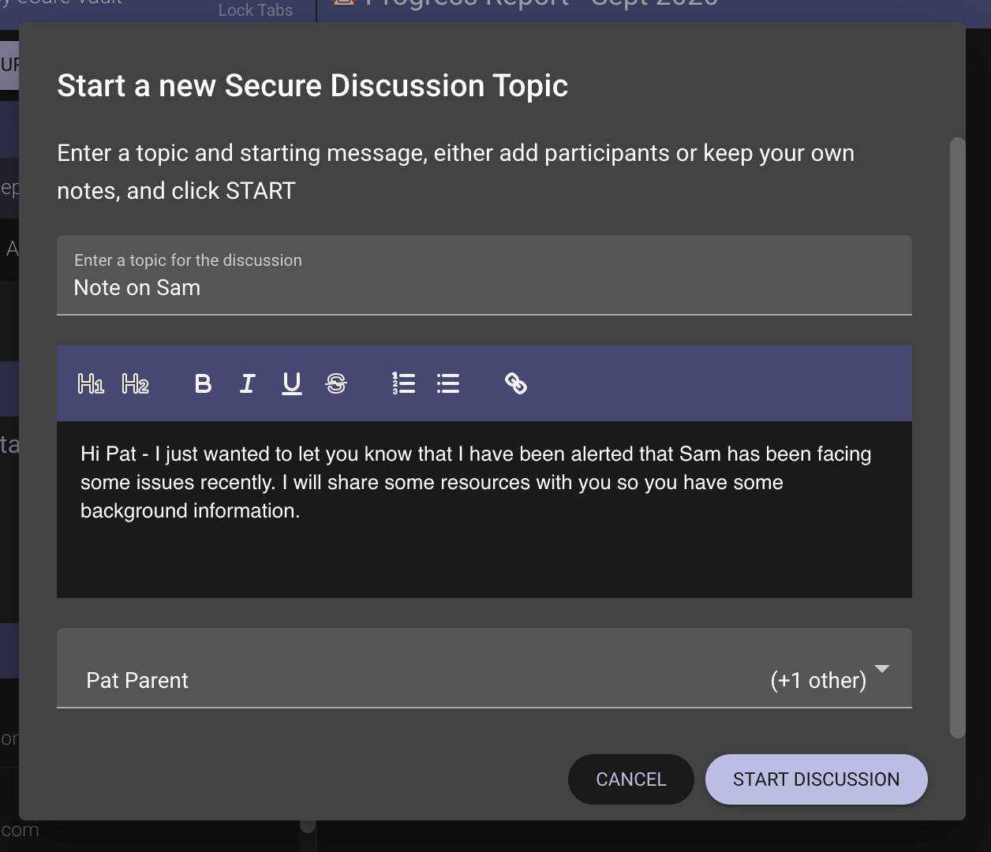Insert a numbered list
This screenshot has width=991, height=852.
[x=403, y=384]
